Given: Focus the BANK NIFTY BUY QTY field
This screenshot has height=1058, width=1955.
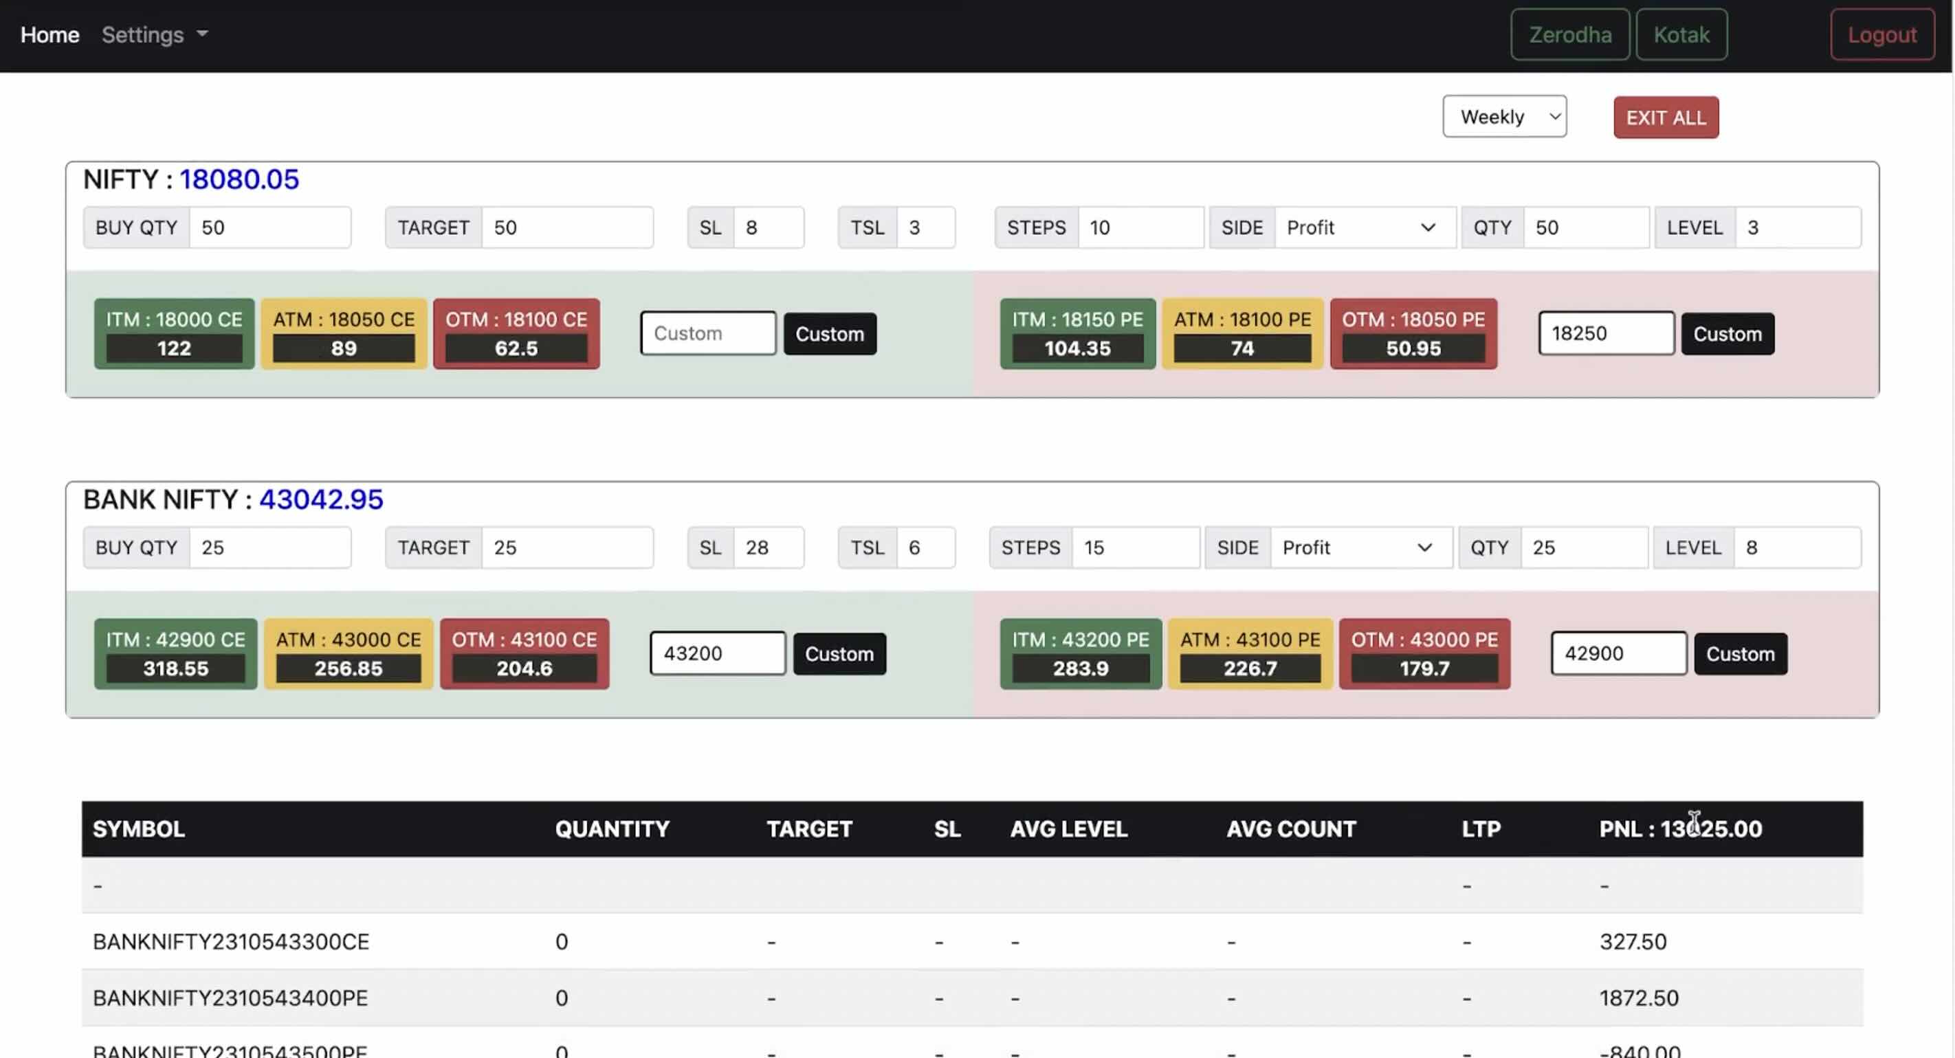Looking at the screenshot, I should pyautogui.click(x=269, y=548).
